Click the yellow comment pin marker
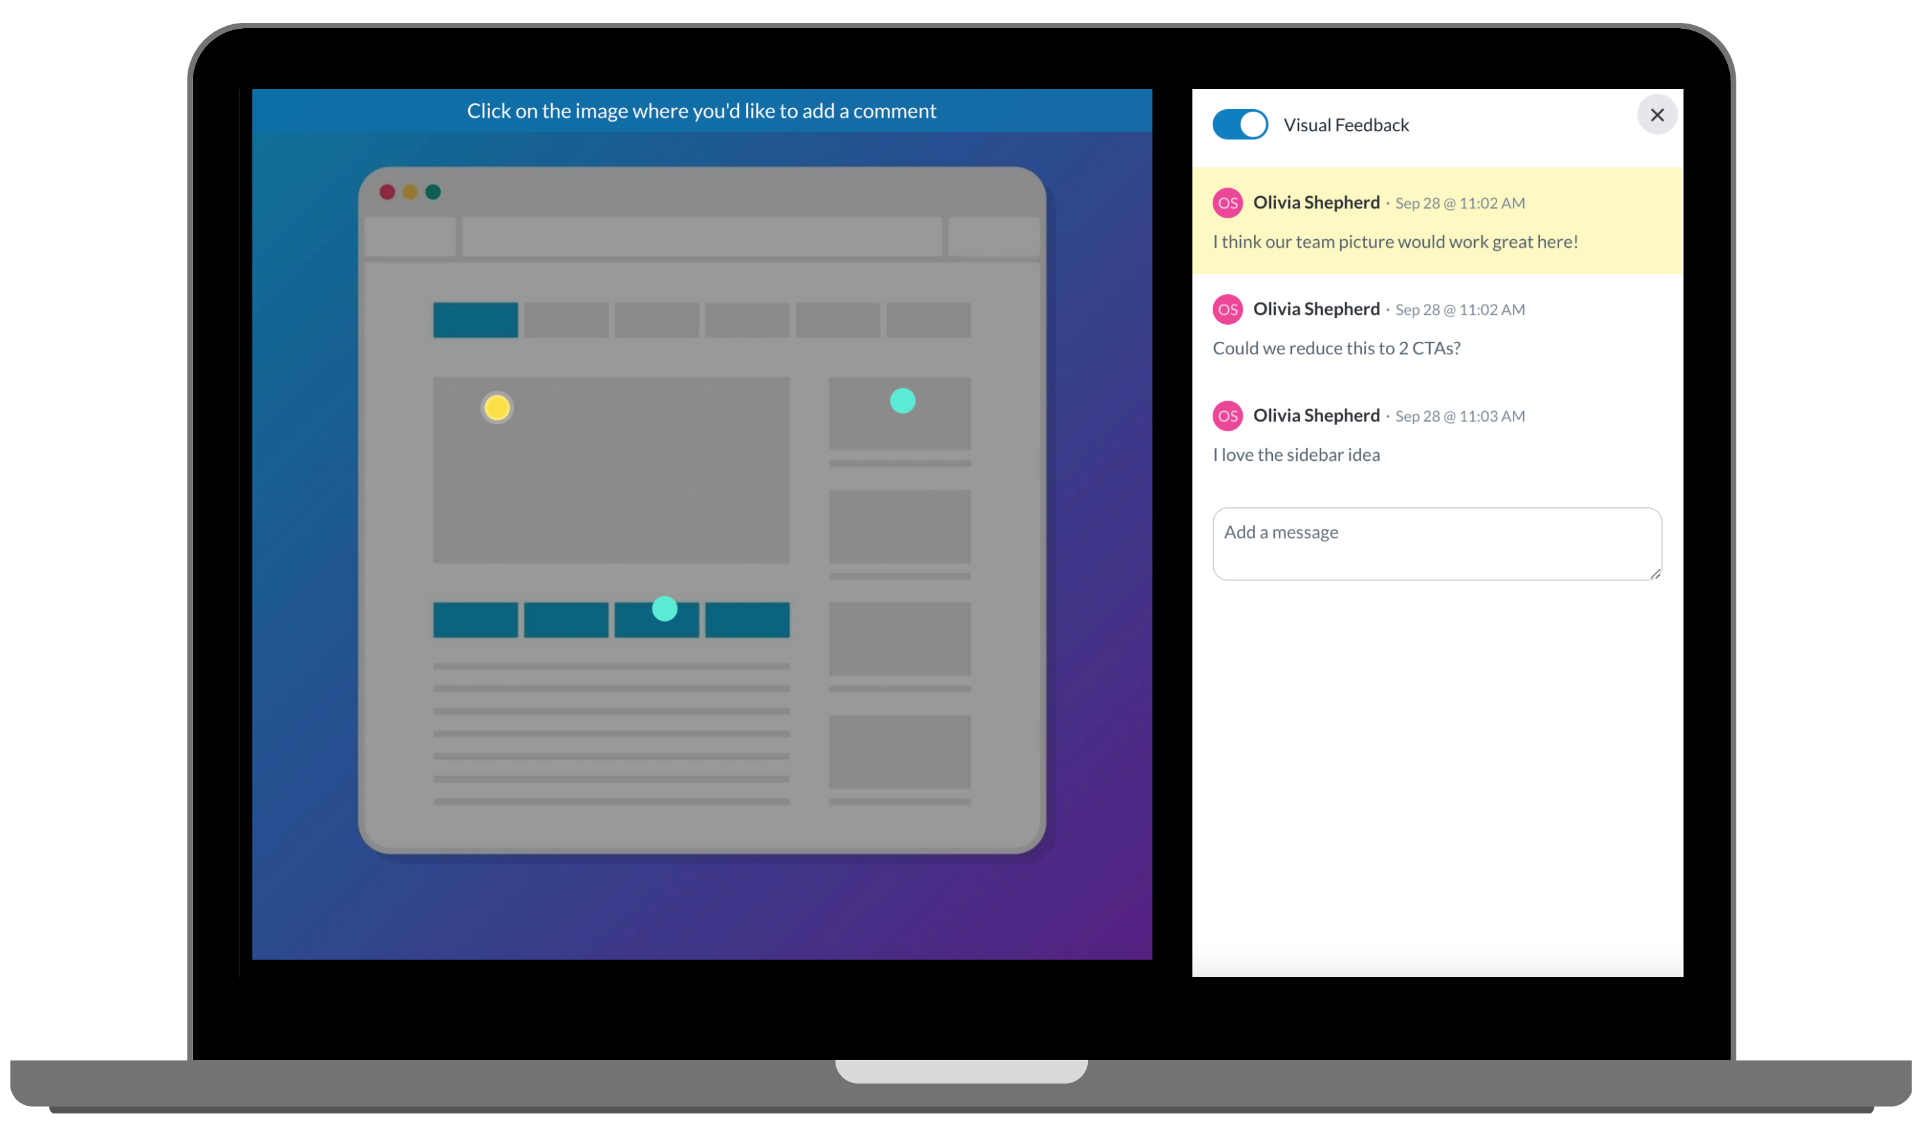 (497, 407)
